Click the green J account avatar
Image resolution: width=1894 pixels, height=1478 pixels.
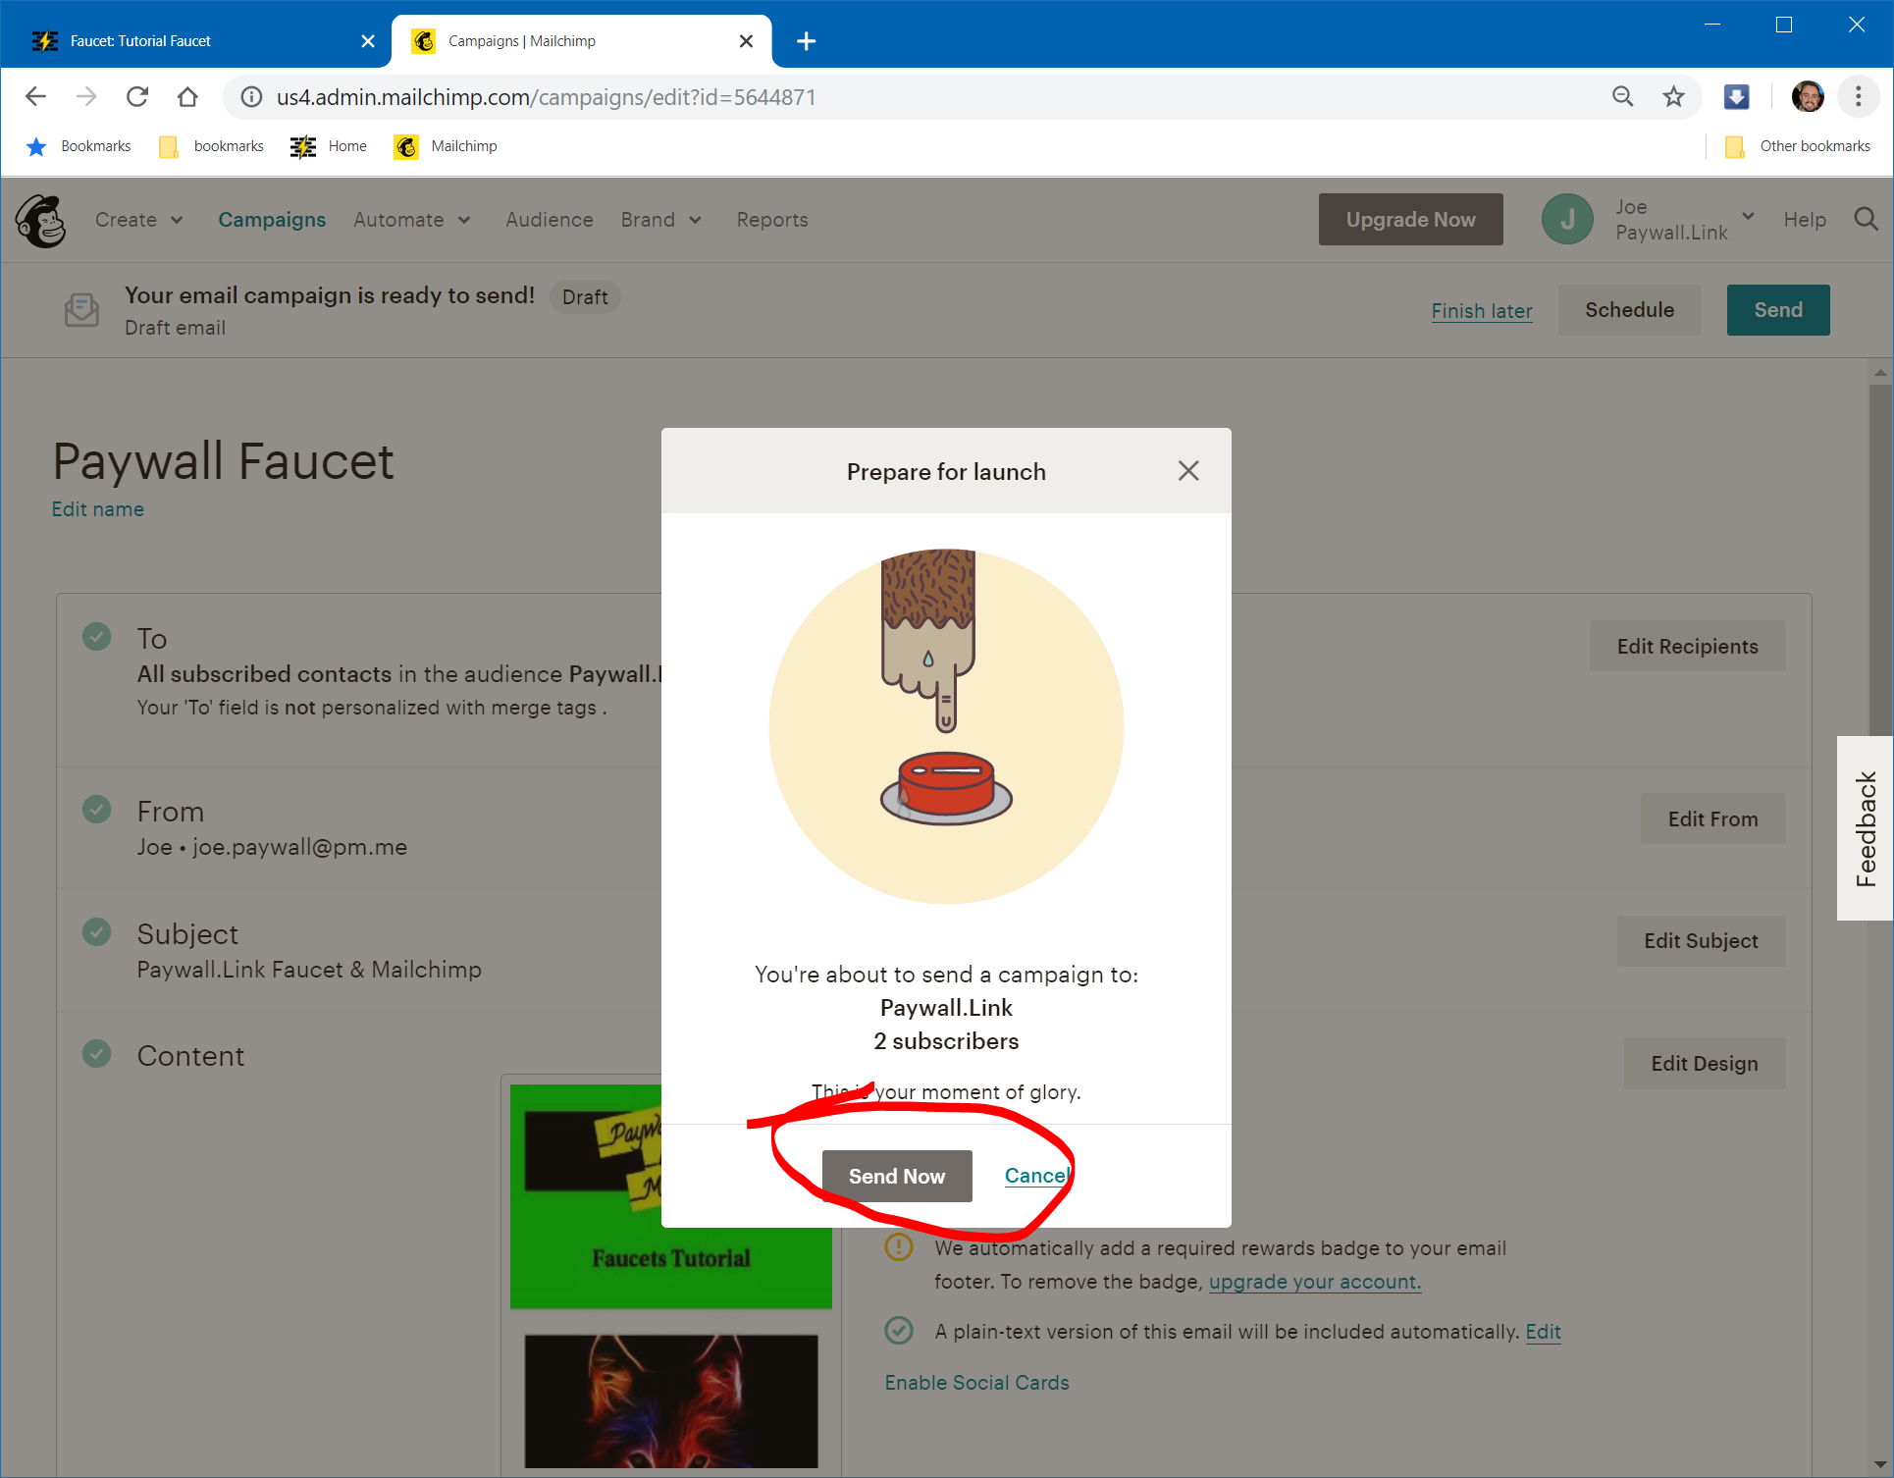(1567, 220)
